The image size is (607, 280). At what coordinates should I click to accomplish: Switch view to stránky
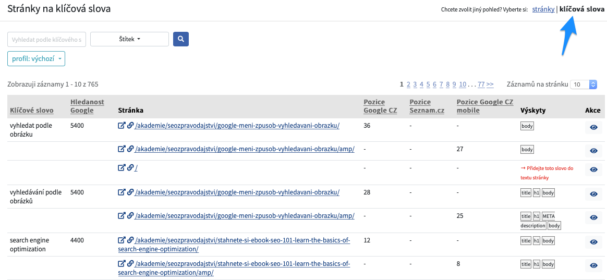(x=543, y=9)
